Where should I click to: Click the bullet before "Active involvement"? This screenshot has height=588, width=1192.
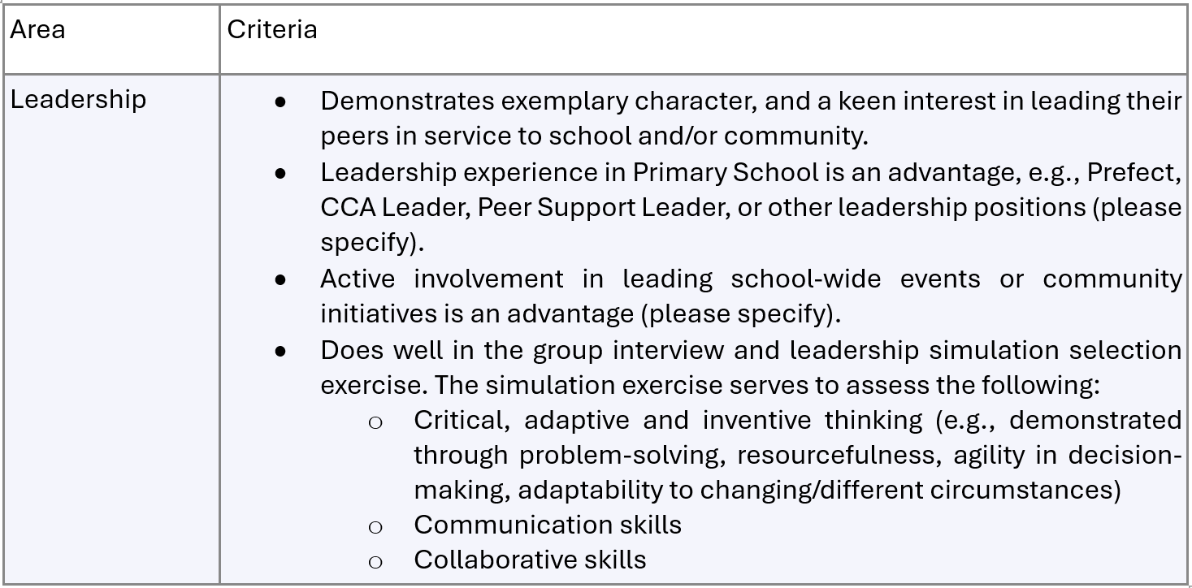click(281, 279)
